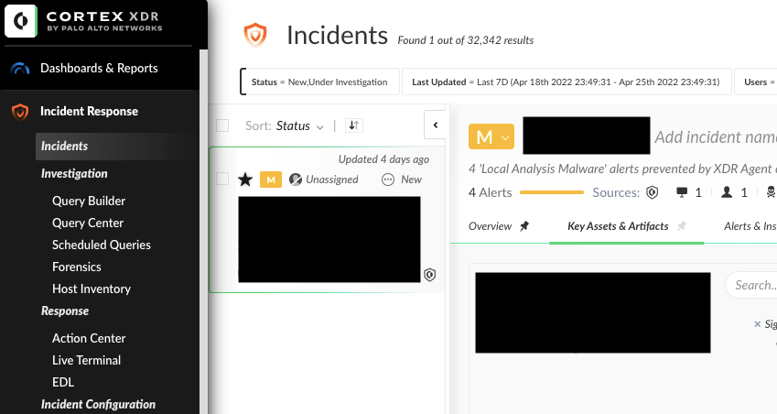
Task: Click the Dashboards & Reports gauge icon
Action: pos(20,69)
